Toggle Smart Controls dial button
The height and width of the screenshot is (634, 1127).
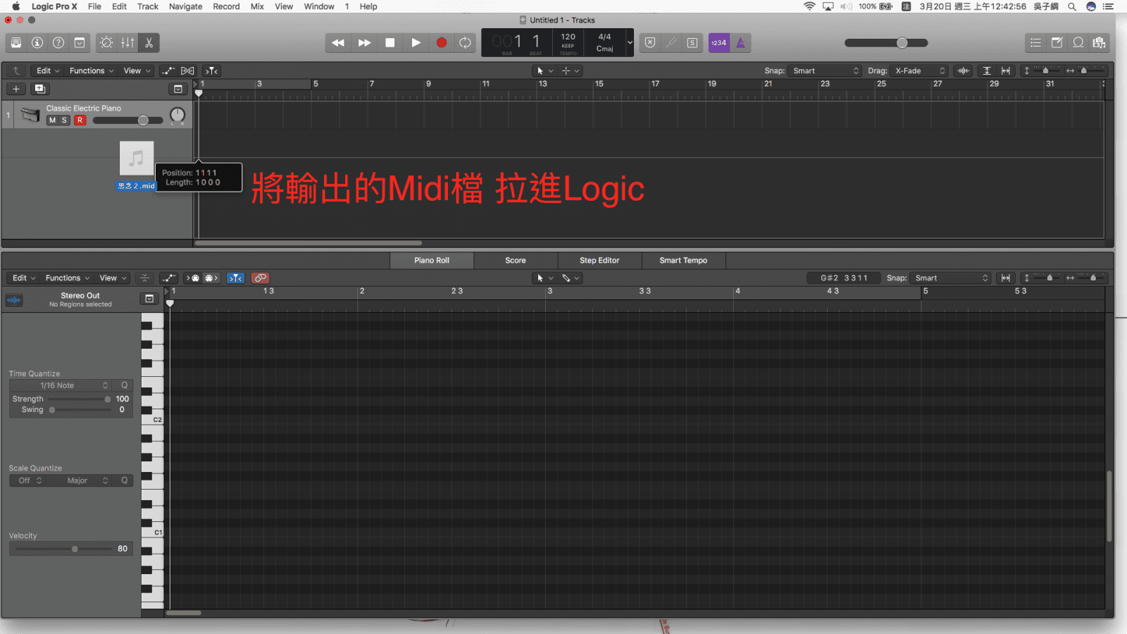106,43
